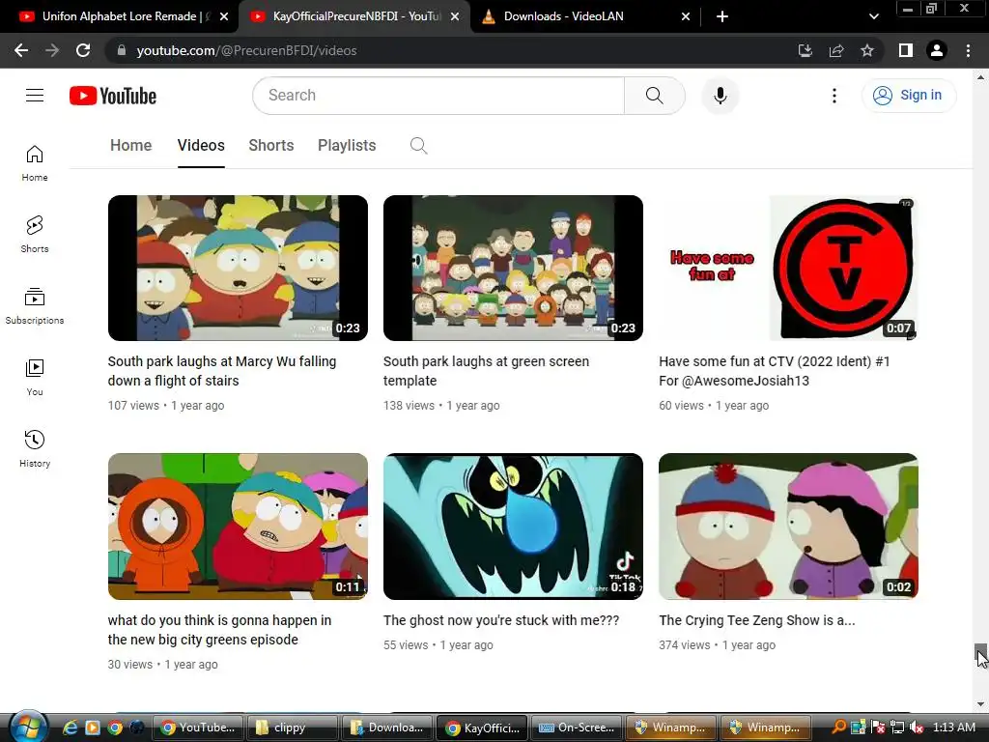
Task: Switch to the channel Home tab
Action: (130, 145)
